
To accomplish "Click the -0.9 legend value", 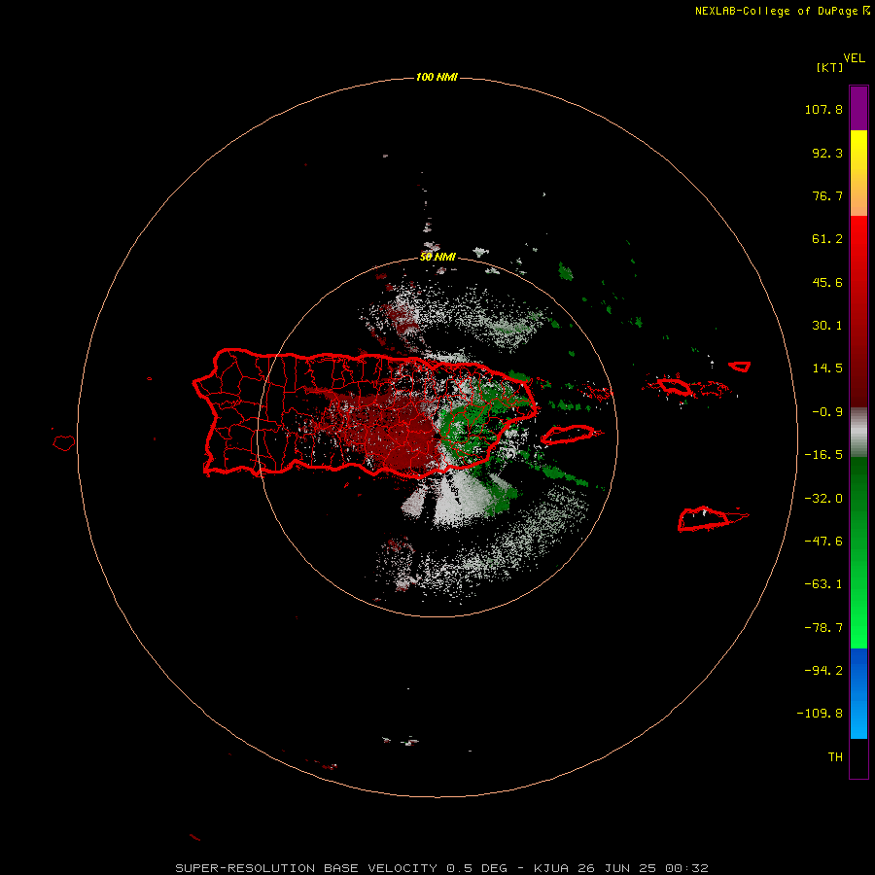I will pos(827,412).
